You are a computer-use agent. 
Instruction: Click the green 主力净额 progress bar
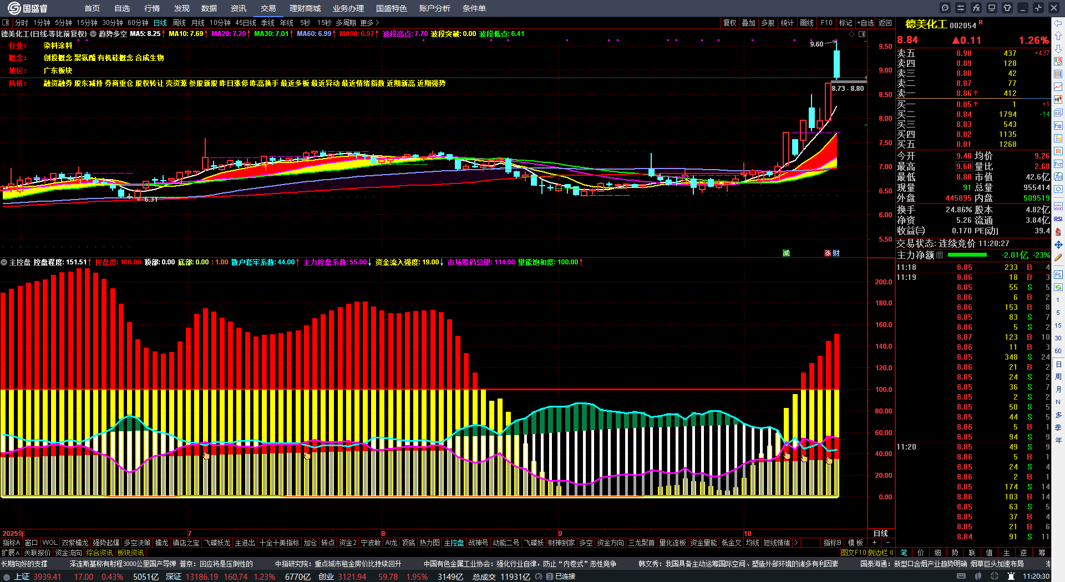(967, 255)
